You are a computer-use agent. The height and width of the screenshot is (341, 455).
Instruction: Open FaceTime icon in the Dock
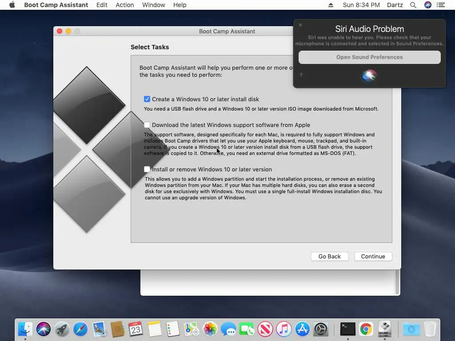pyautogui.click(x=247, y=329)
